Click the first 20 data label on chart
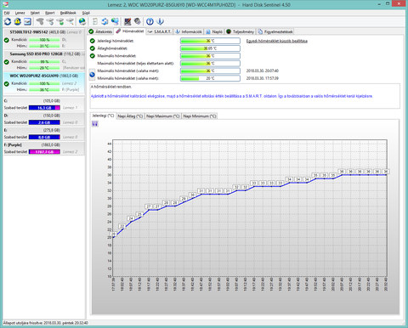The height and width of the screenshot is (328, 408). (x=113, y=234)
